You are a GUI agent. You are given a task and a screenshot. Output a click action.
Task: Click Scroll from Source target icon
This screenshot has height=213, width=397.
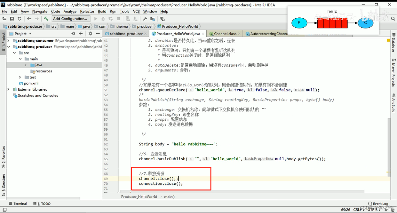tap(73, 33)
